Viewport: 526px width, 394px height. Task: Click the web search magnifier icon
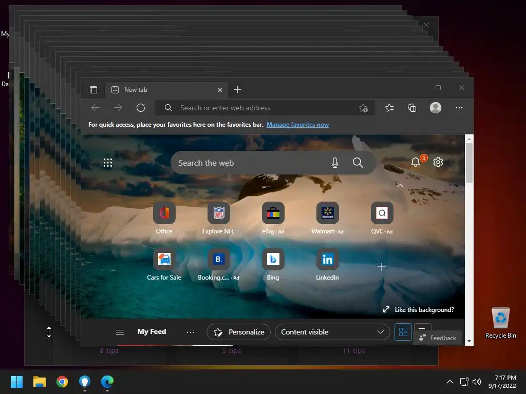point(358,163)
